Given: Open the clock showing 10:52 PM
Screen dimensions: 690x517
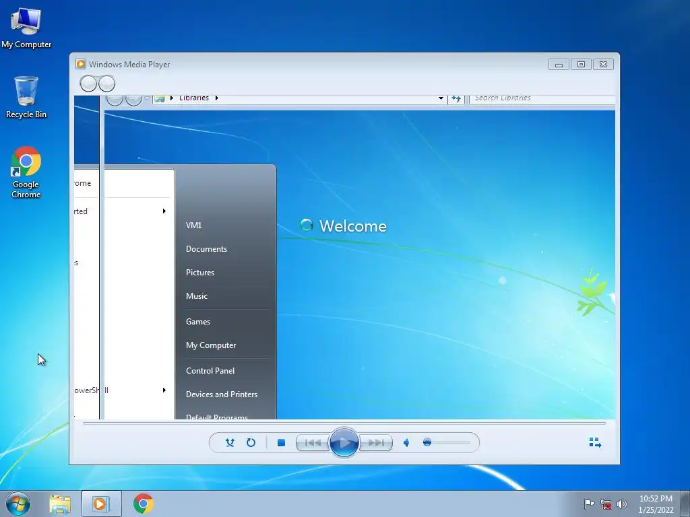Looking at the screenshot, I should tap(656, 504).
